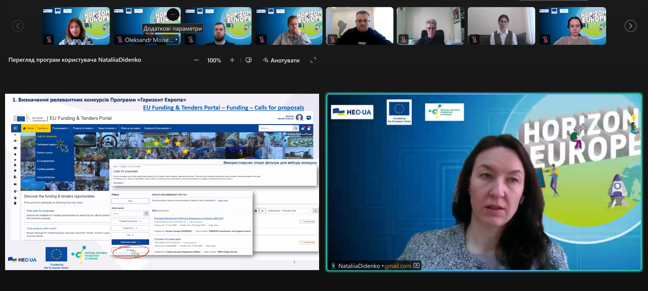This screenshot has width=648, height=291.
Task: Open more options on Oleksandr's video tile
Action: [x=173, y=14]
